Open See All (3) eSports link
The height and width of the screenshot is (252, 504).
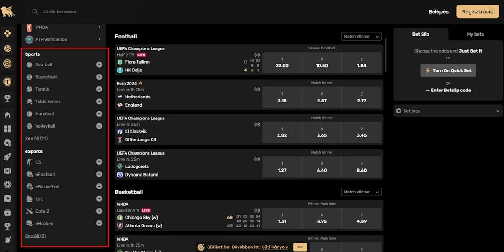coord(35,236)
